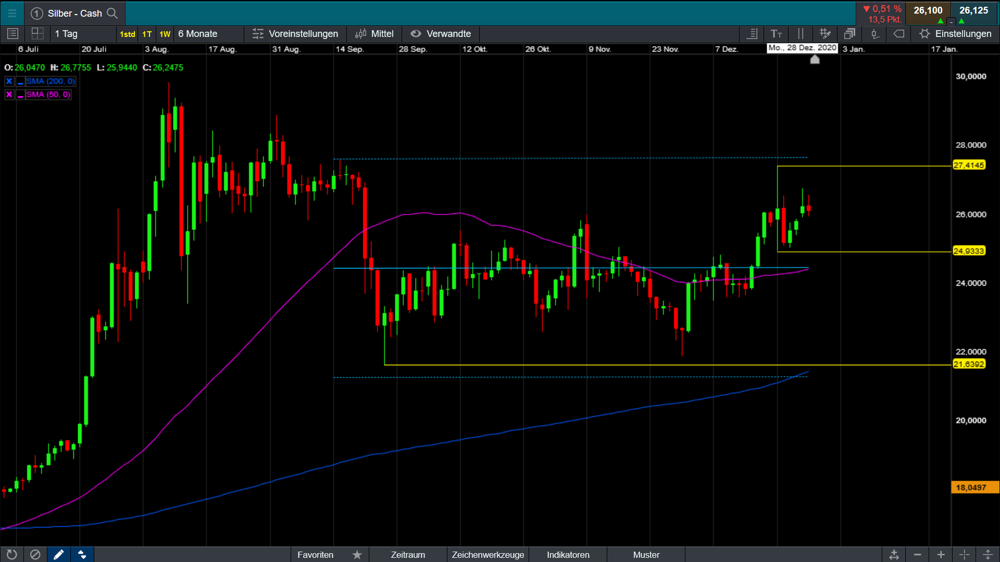
Task: Click the price label tag icon
Action: (x=899, y=34)
